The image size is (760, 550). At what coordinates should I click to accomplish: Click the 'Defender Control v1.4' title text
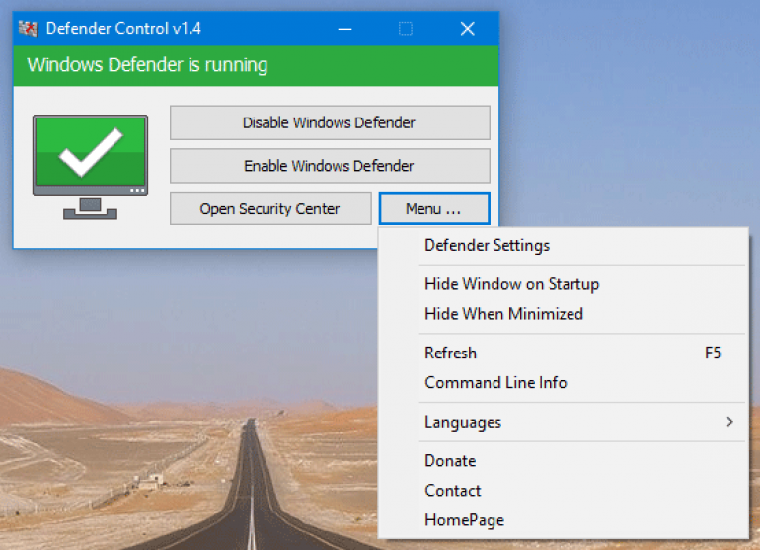[x=123, y=28]
